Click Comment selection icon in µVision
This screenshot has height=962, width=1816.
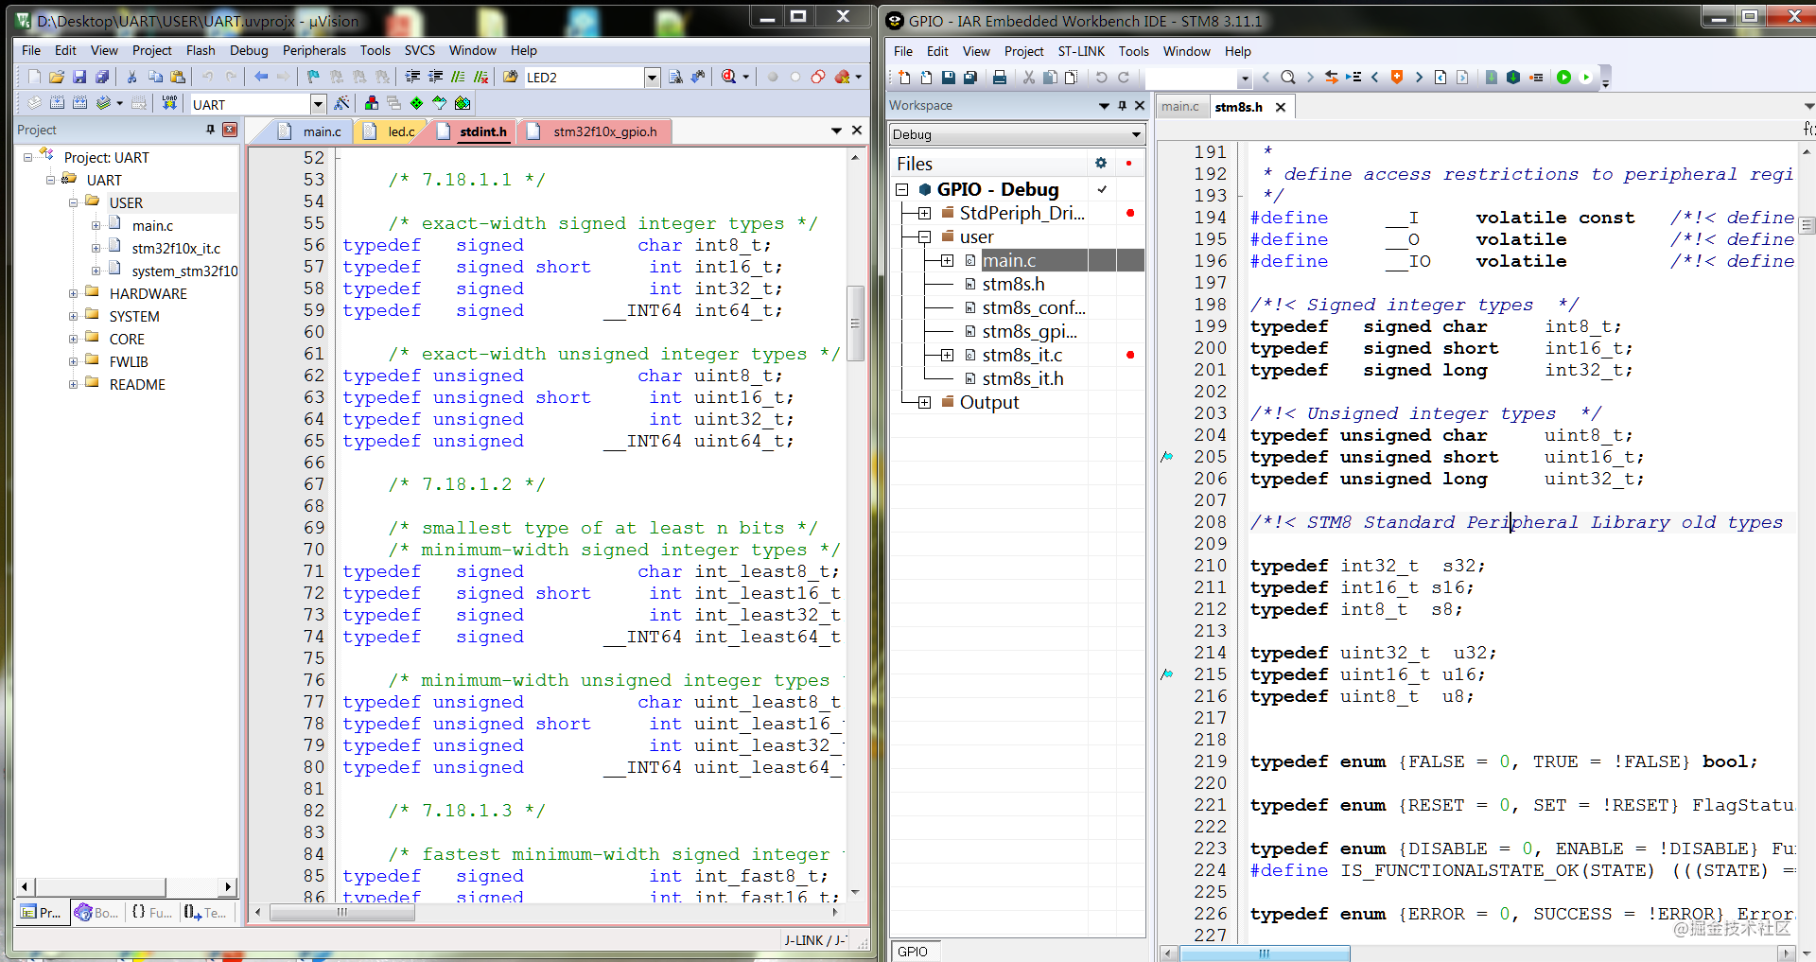458,77
